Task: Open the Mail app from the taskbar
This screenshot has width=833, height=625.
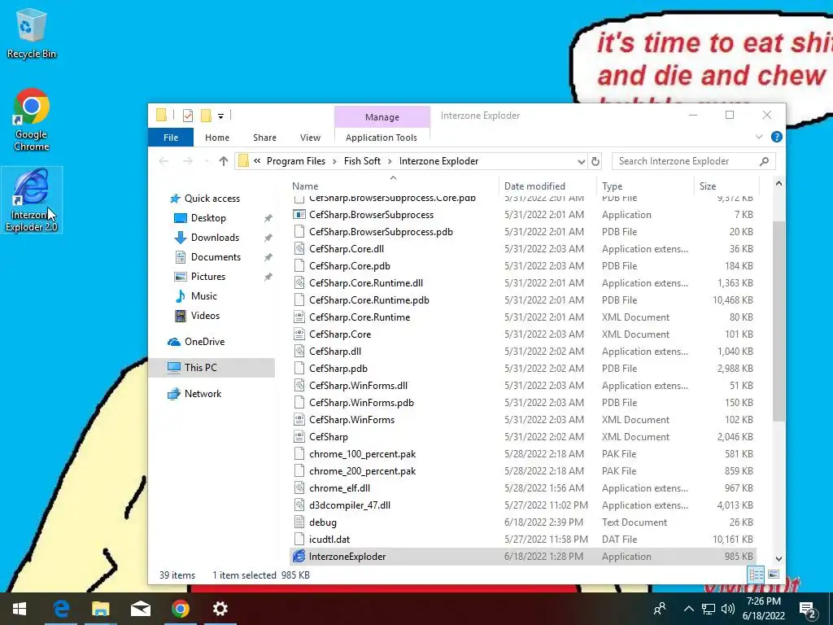Action: point(140,609)
